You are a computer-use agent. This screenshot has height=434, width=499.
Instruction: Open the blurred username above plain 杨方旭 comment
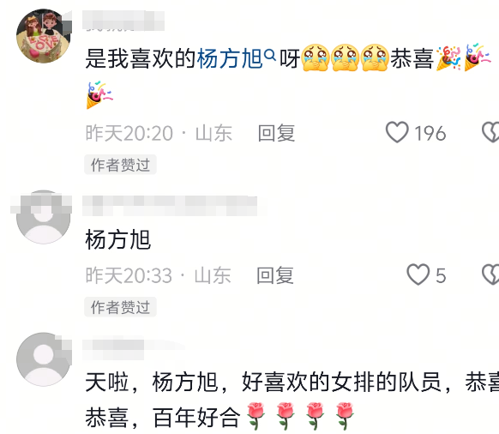tap(170, 206)
